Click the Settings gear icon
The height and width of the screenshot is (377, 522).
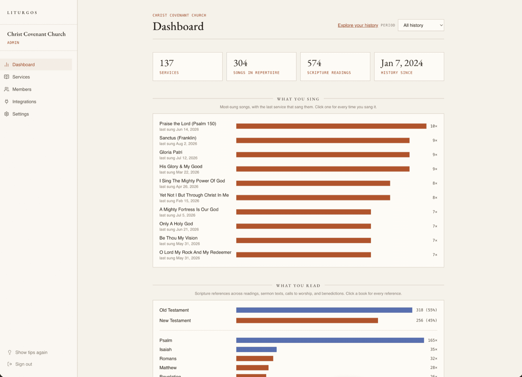pos(7,114)
